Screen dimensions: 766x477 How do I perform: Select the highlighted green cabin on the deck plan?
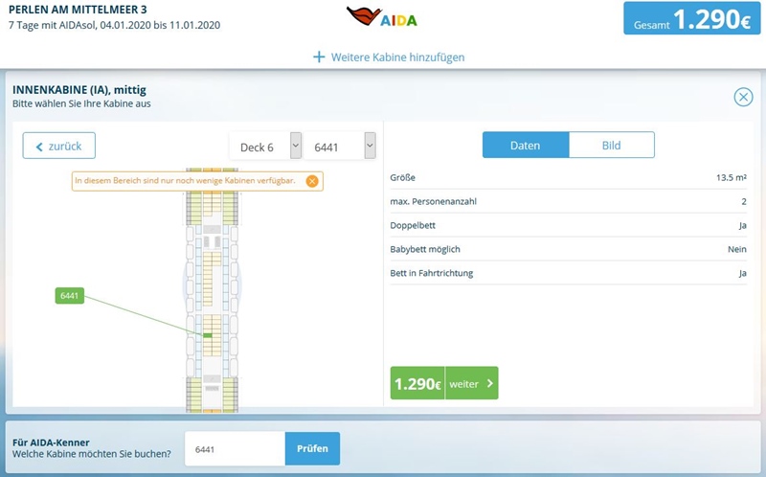(x=208, y=335)
